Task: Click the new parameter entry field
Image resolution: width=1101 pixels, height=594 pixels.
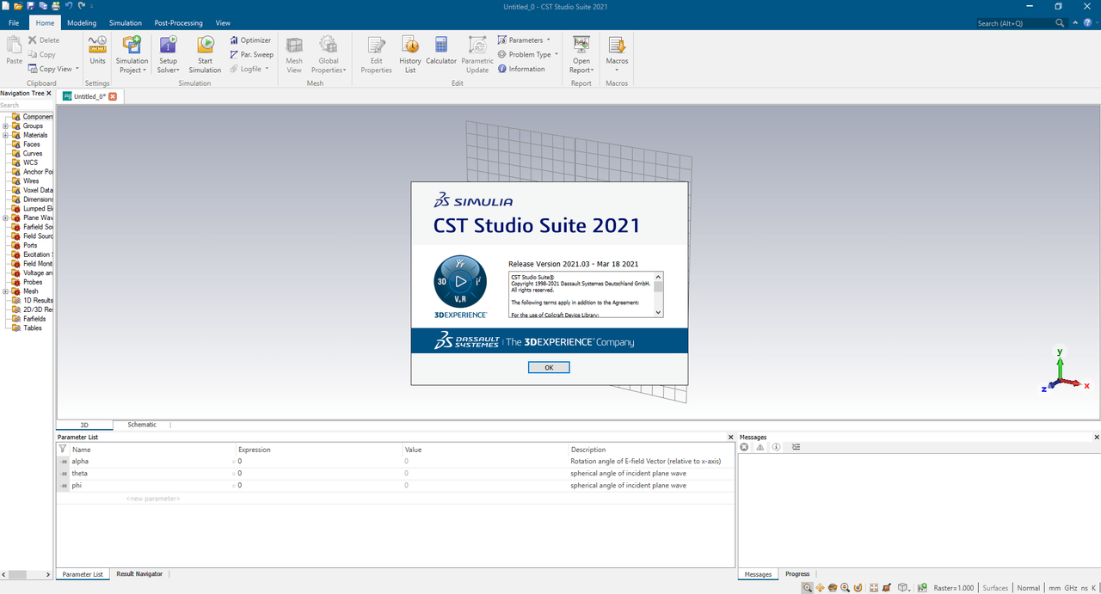Action: [x=153, y=499]
